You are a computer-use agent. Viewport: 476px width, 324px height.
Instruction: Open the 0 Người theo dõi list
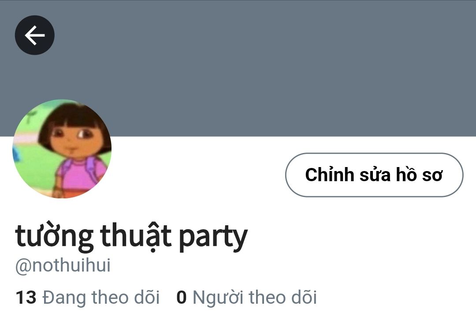tap(246, 297)
